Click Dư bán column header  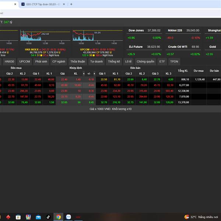click(214, 71)
